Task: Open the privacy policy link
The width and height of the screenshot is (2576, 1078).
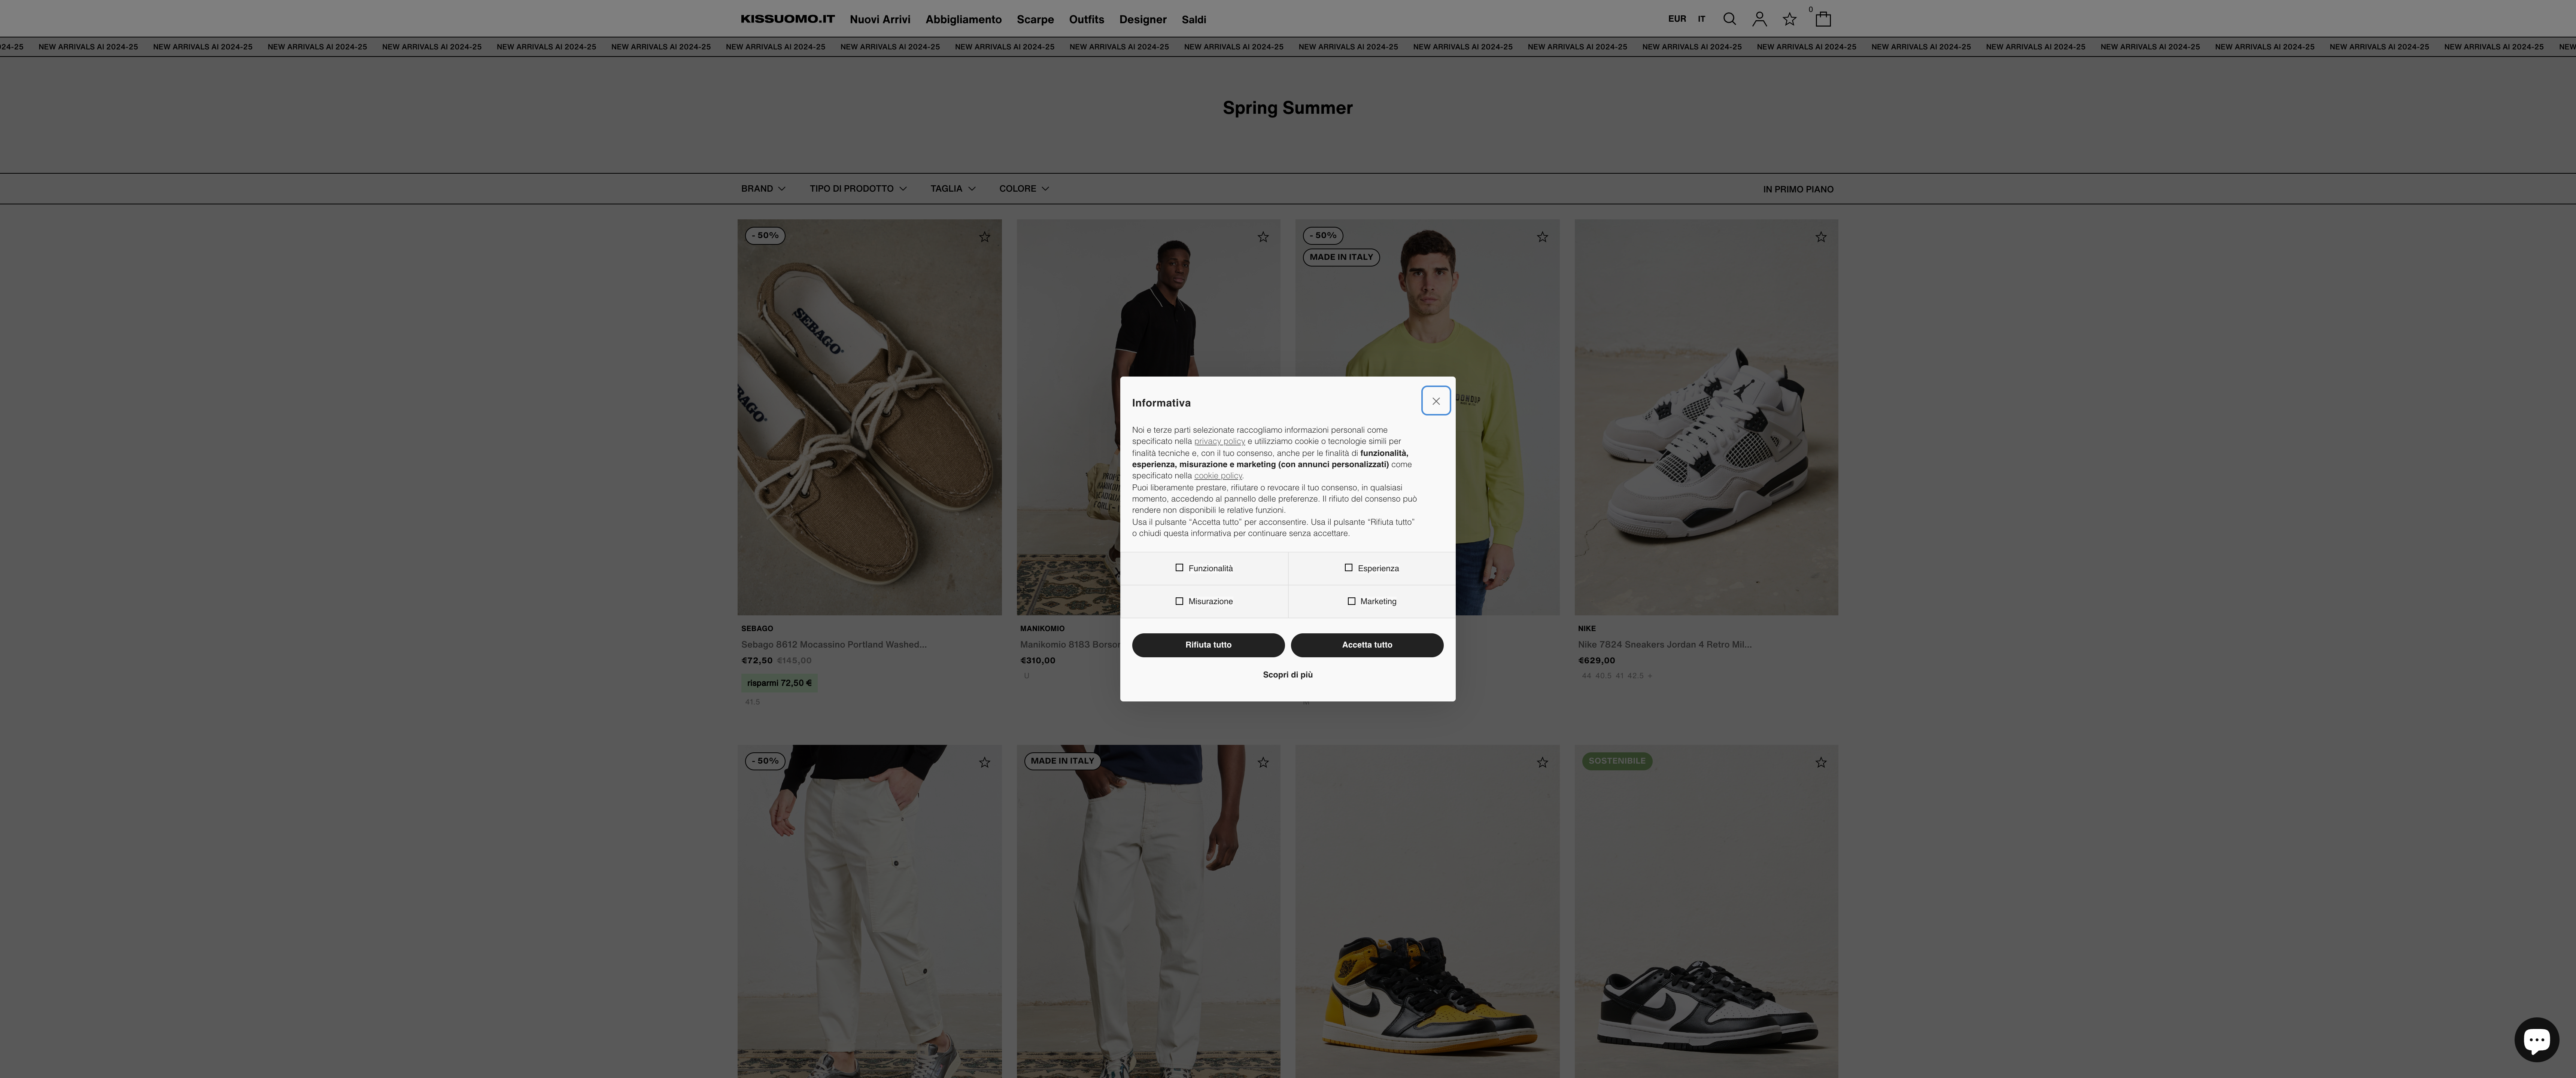Action: (x=1220, y=441)
